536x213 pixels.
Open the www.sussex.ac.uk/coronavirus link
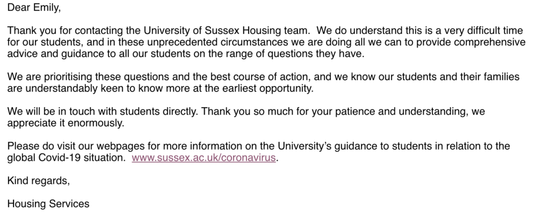[x=204, y=158]
